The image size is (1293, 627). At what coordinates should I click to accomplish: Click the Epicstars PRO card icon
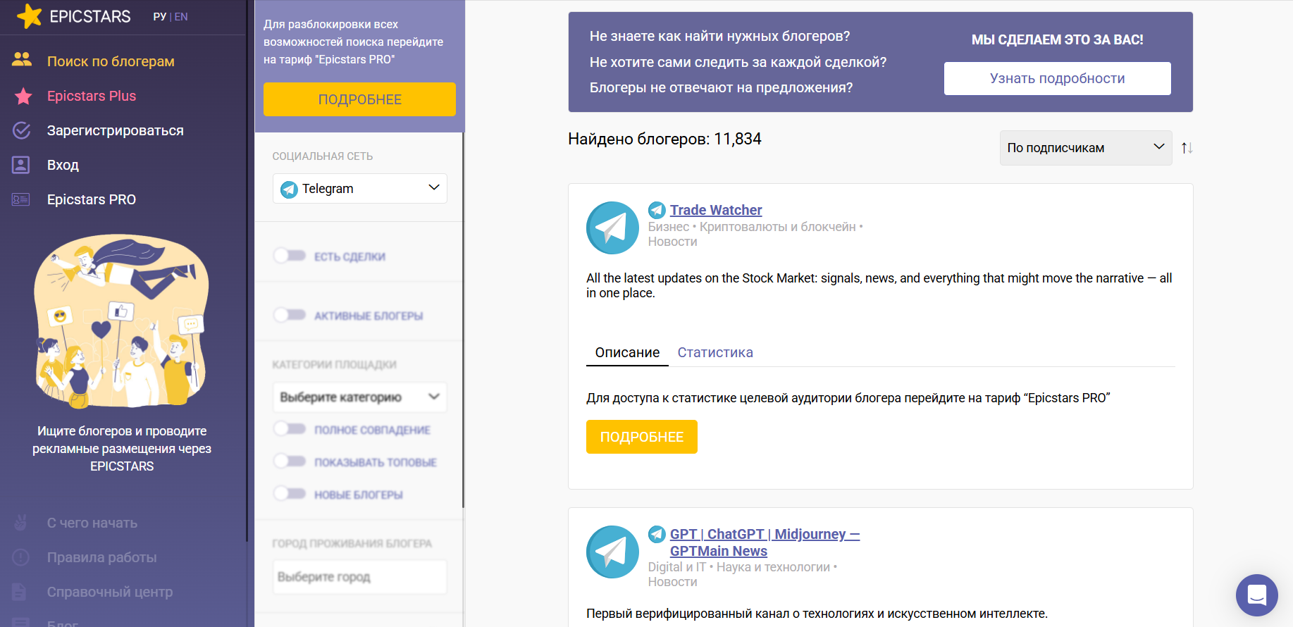(21, 199)
